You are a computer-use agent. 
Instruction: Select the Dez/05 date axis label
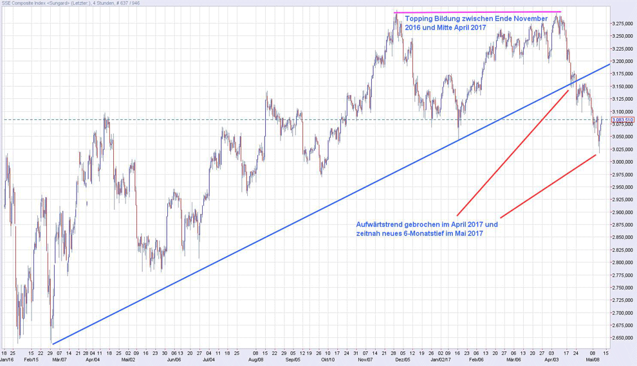(x=403, y=360)
